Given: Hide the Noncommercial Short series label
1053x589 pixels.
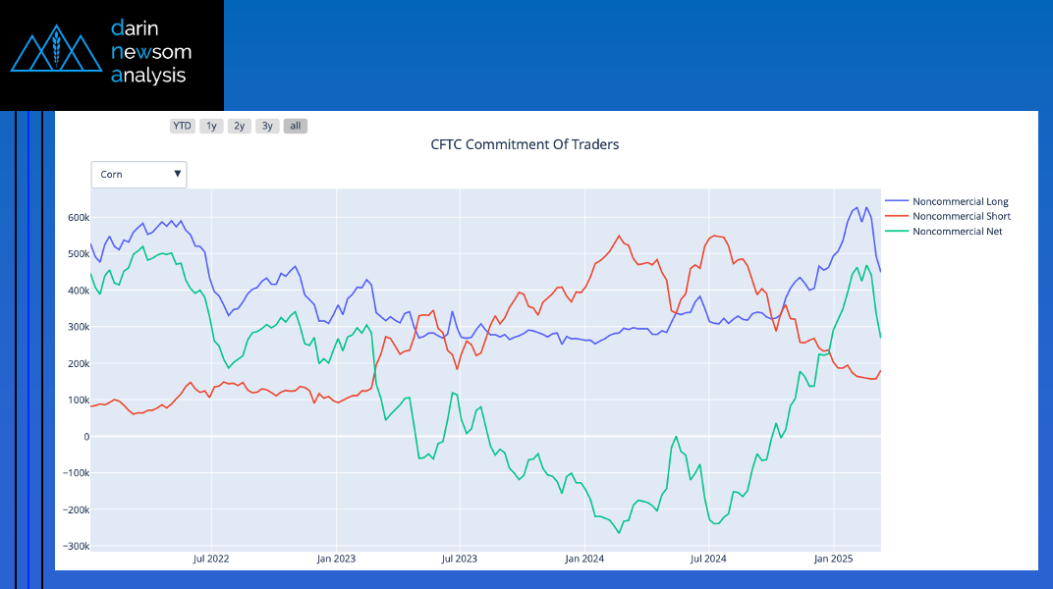Looking at the screenshot, I should 961,216.
